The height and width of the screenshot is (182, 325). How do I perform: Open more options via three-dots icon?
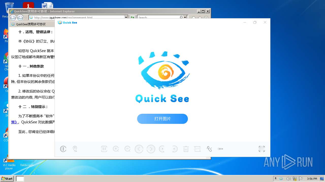point(221,149)
